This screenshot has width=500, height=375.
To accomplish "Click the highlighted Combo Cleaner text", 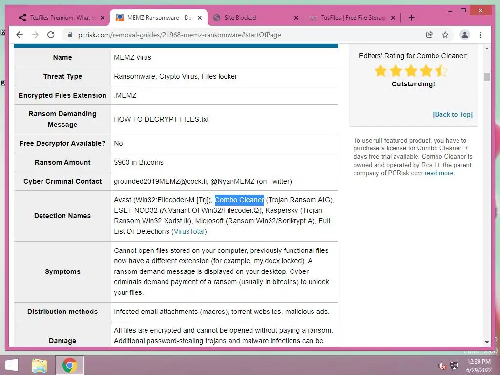I will pos(239,200).
